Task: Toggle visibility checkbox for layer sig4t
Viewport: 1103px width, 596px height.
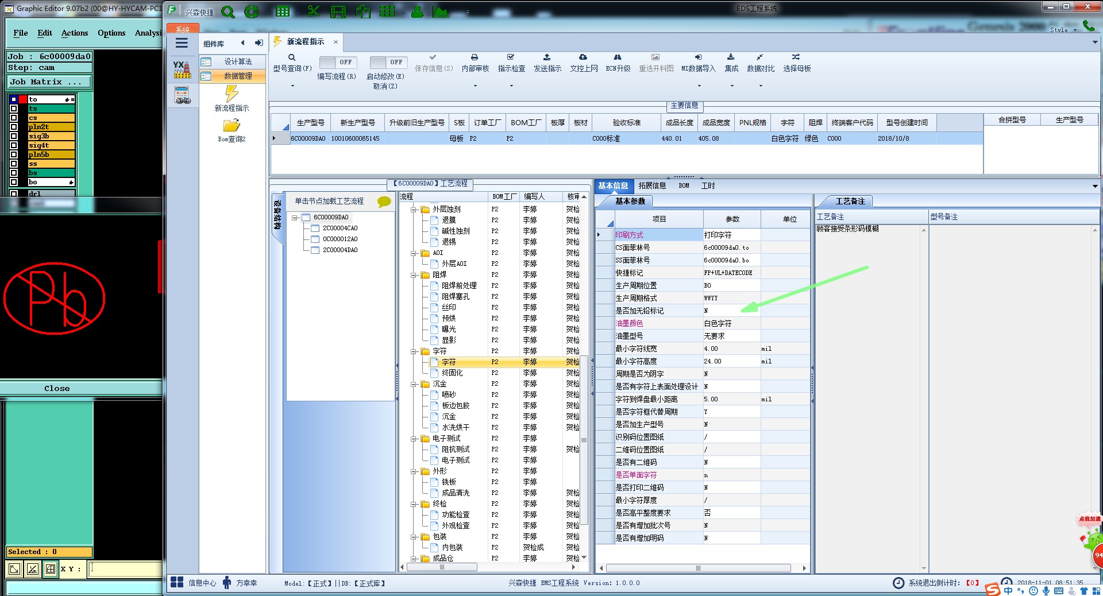Action: coord(14,145)
